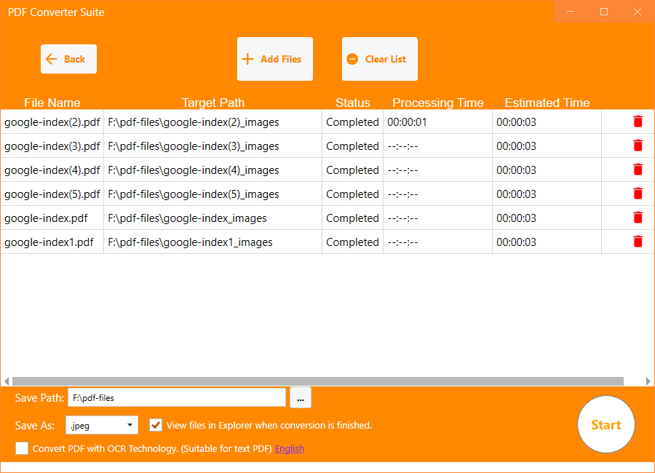Click the browse button next to Save Path
This screenshot has height=473, width=655.
(x=300, y=397)
